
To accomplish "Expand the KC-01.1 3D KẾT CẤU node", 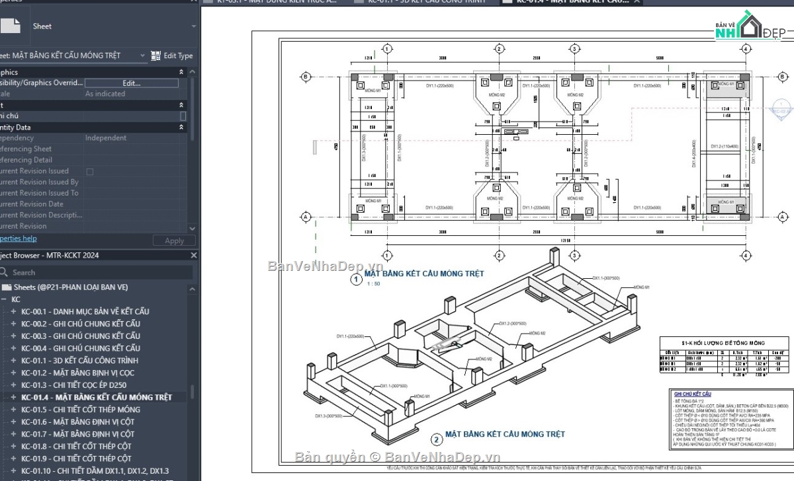I will (13, 361).
